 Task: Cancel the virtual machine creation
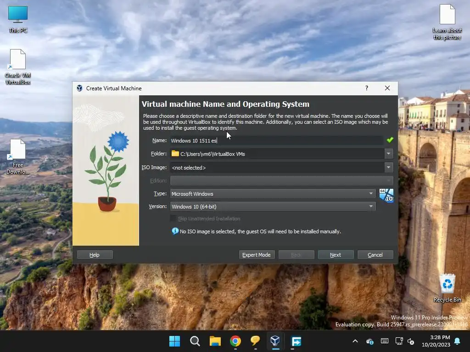pos(375,255)
